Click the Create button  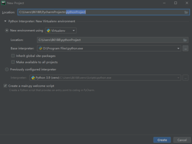point(162,140)
